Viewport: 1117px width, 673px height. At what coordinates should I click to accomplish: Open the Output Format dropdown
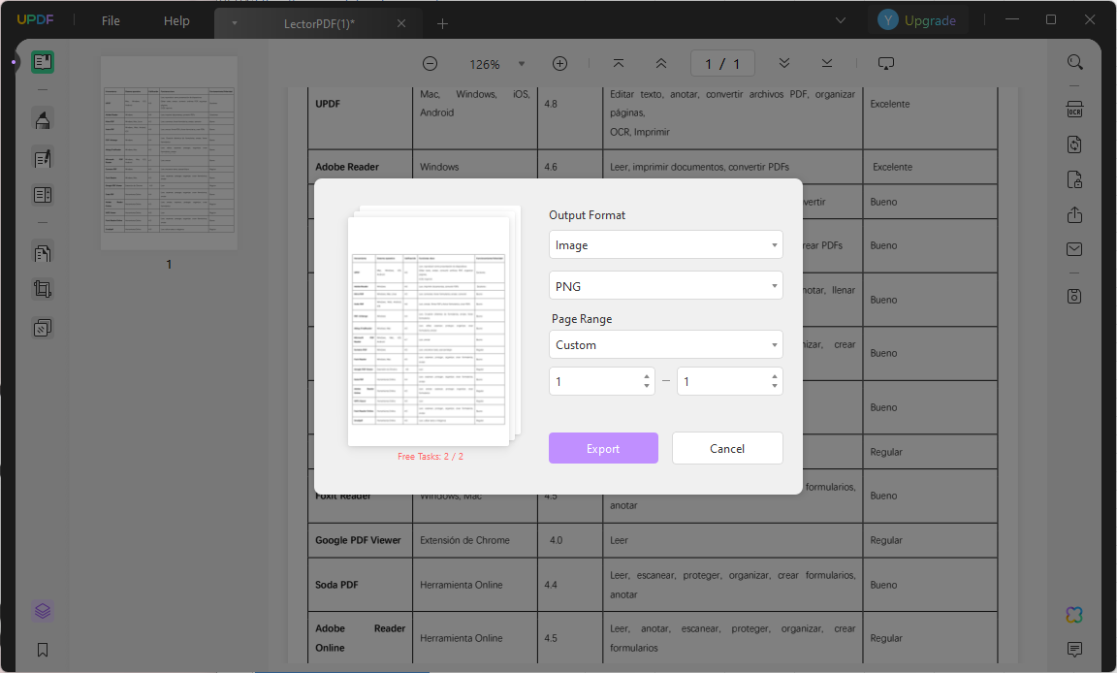[x=666, y=244]
